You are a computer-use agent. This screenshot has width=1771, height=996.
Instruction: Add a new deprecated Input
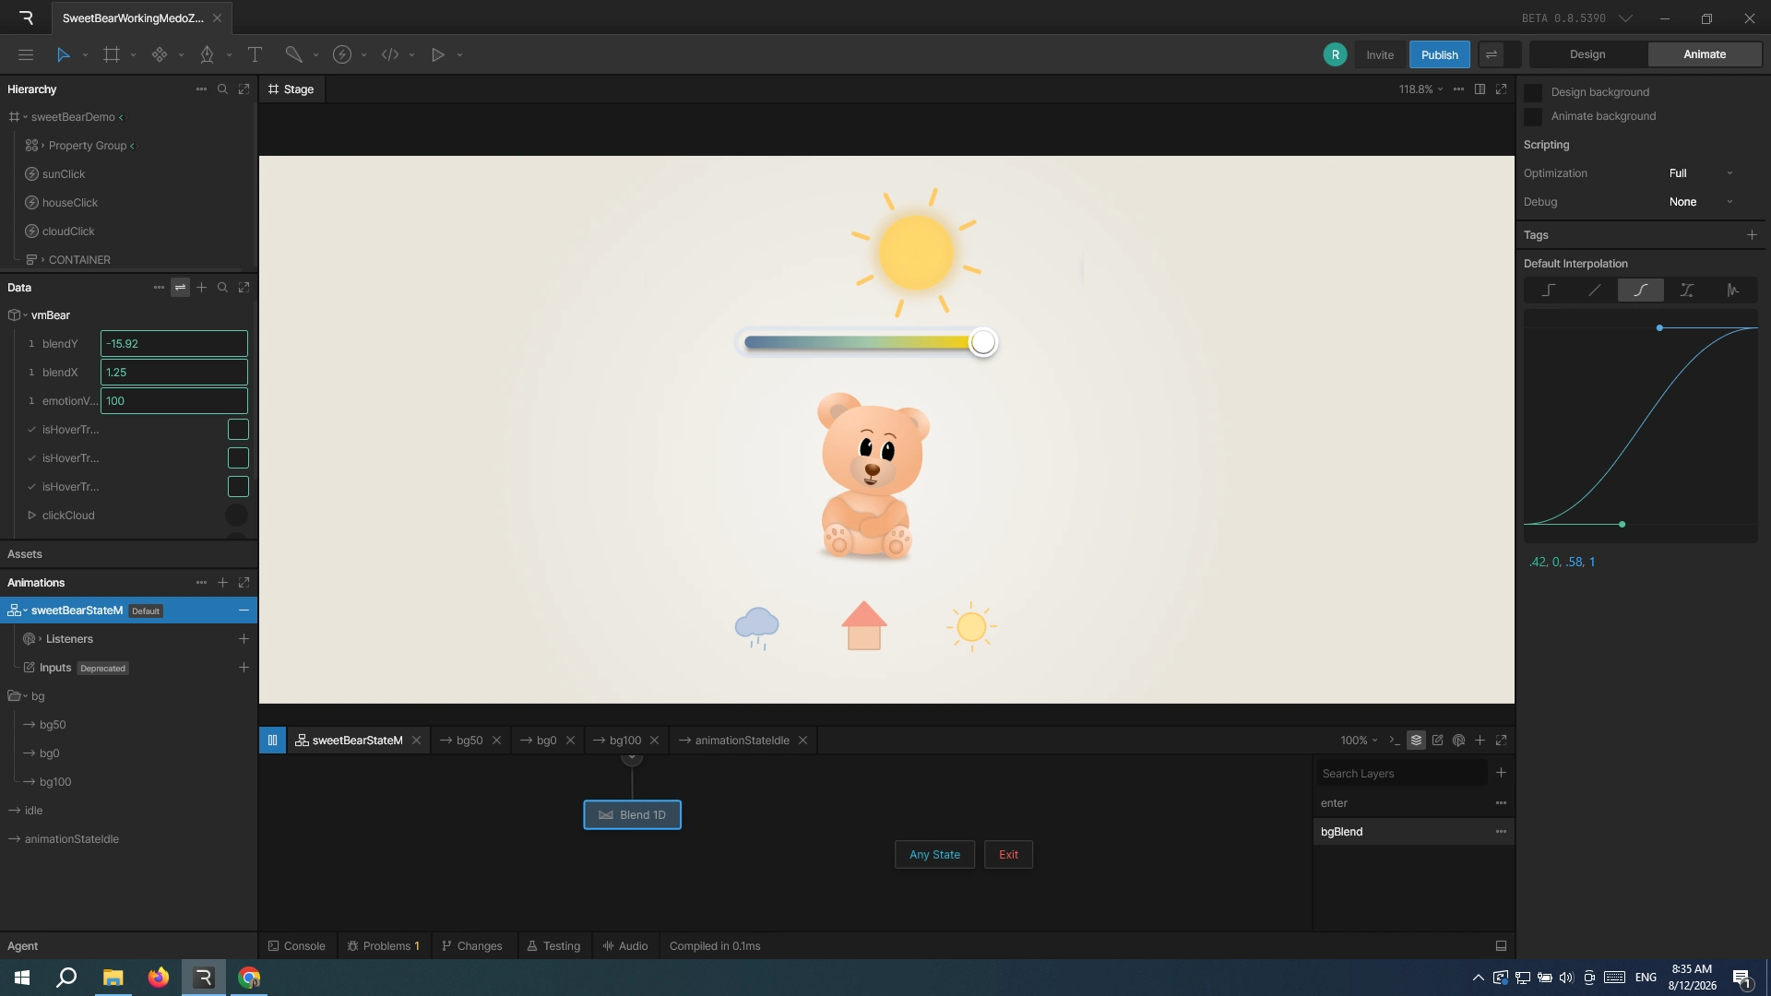pos(244,668)
